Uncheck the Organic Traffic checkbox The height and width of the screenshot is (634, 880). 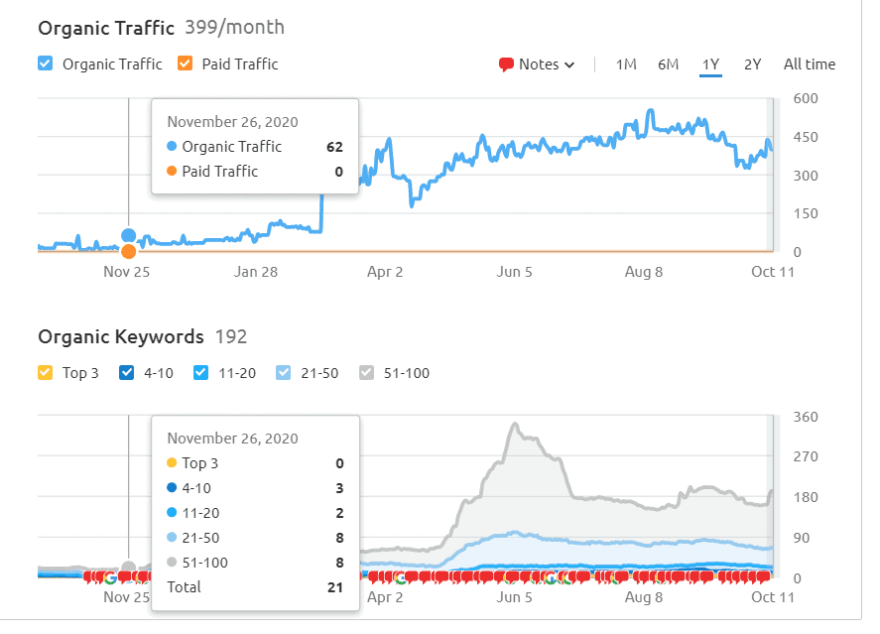click(46, 63)
